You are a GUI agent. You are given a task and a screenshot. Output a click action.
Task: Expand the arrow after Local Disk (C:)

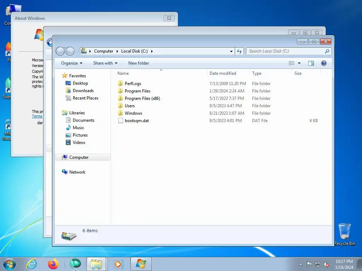[152, 51]
